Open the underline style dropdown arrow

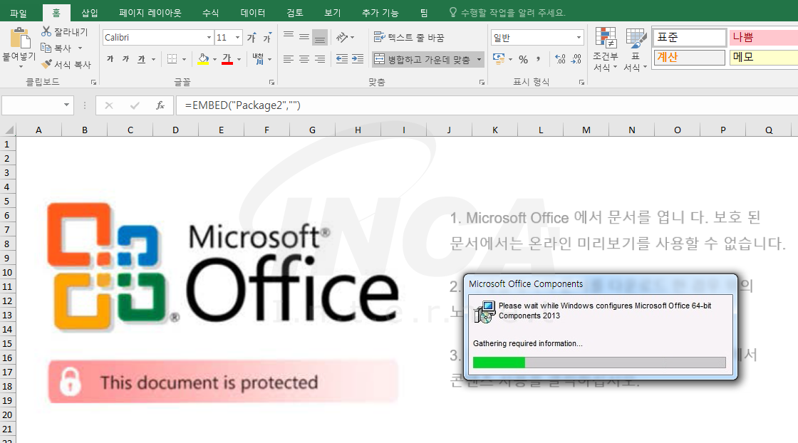coord(153,60)
